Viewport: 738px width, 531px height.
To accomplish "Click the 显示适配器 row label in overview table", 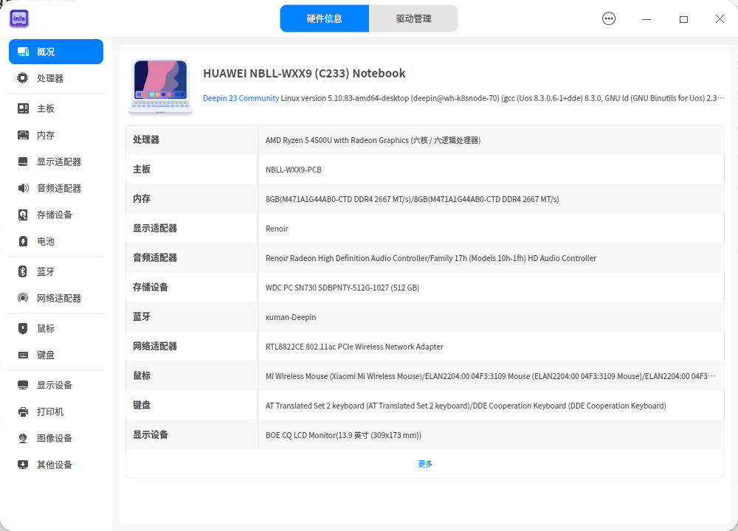I will pos(155,228).
